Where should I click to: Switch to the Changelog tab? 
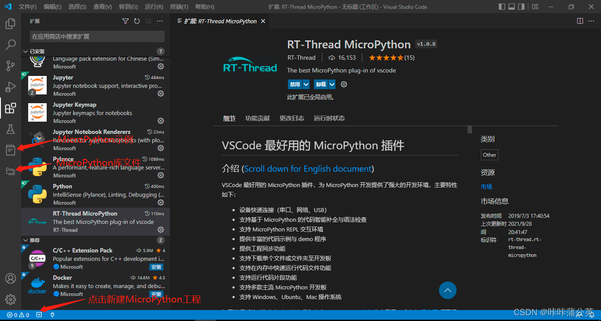pos(292,118)
